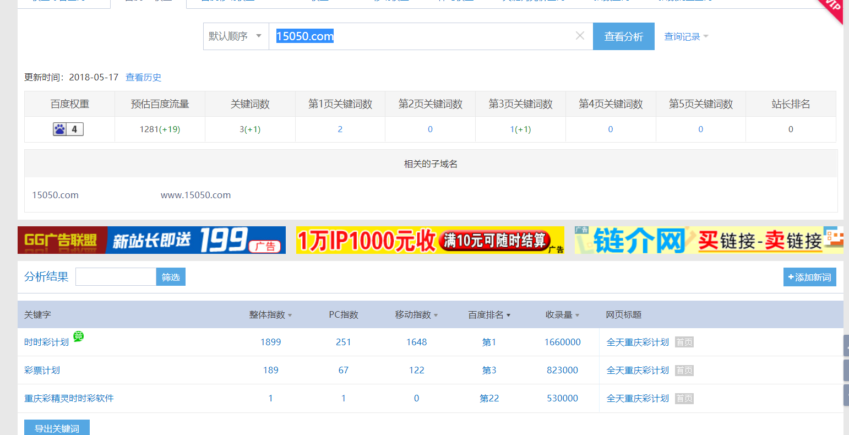Export keywords with 导出关键词 button

(x=57, y=428)
